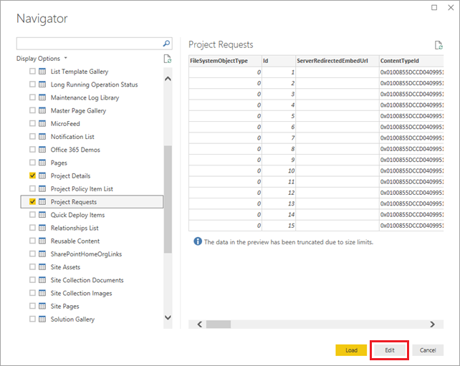Open the Display Options dropdown

(42, 58)
